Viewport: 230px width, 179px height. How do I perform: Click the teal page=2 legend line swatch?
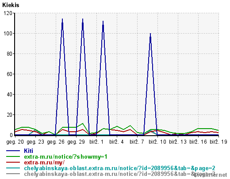click(13, 168)
